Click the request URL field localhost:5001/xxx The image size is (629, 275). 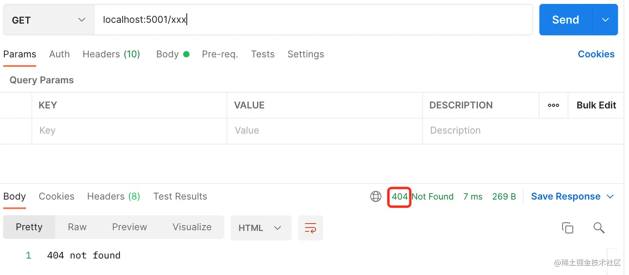[x=313, y=20]
